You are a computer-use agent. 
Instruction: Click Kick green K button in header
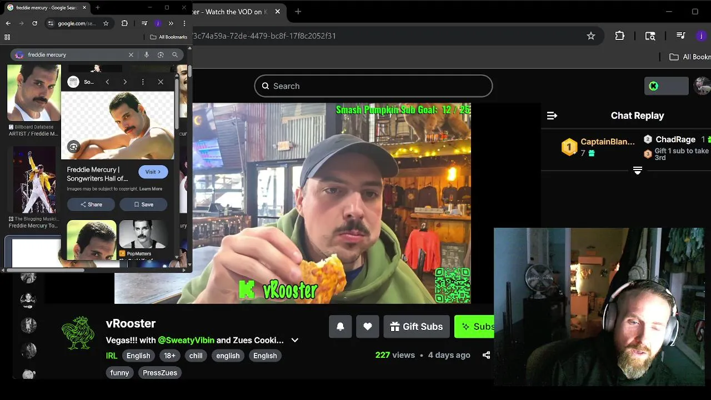click(666, 86)
